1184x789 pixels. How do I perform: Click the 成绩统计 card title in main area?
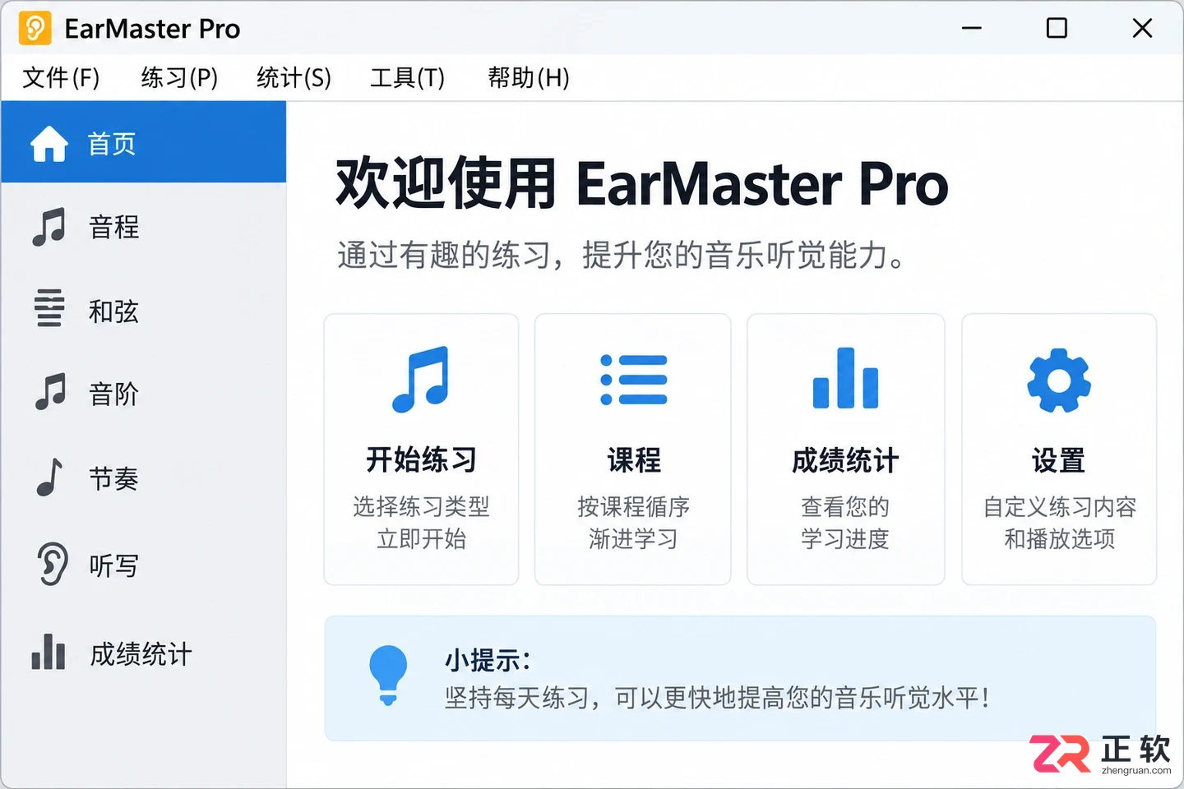point(845,460)
